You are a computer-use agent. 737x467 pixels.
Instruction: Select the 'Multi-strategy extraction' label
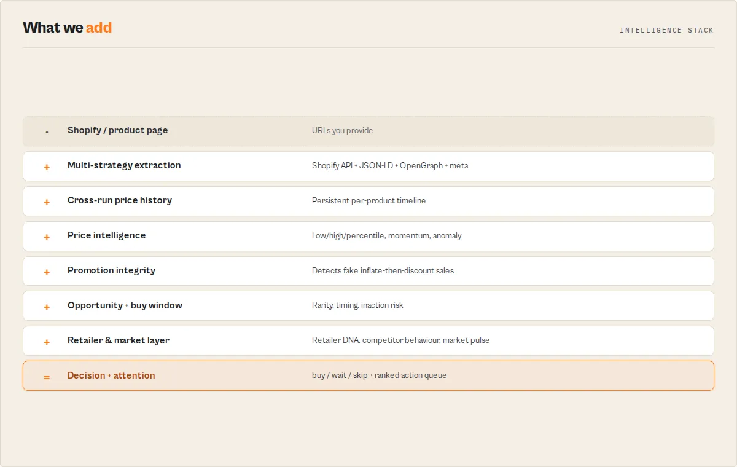pyautogui.click(x=124, y=165)
